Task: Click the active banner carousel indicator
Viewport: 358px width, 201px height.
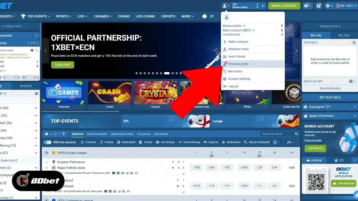Action: point(167,73)
